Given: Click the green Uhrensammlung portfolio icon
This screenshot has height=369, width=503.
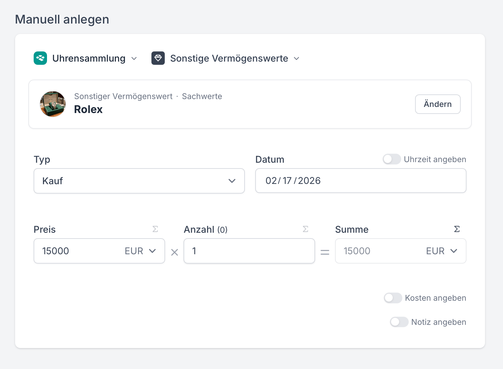Looking at the screenshot, I should (x=40, y=58).
